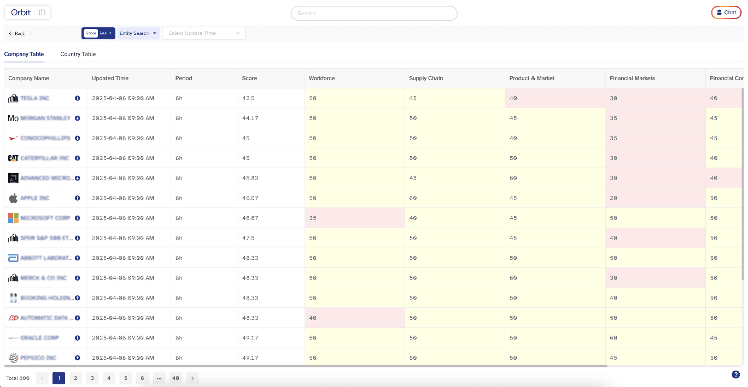
Task: Click the Orbit logo
Action: 21,13
